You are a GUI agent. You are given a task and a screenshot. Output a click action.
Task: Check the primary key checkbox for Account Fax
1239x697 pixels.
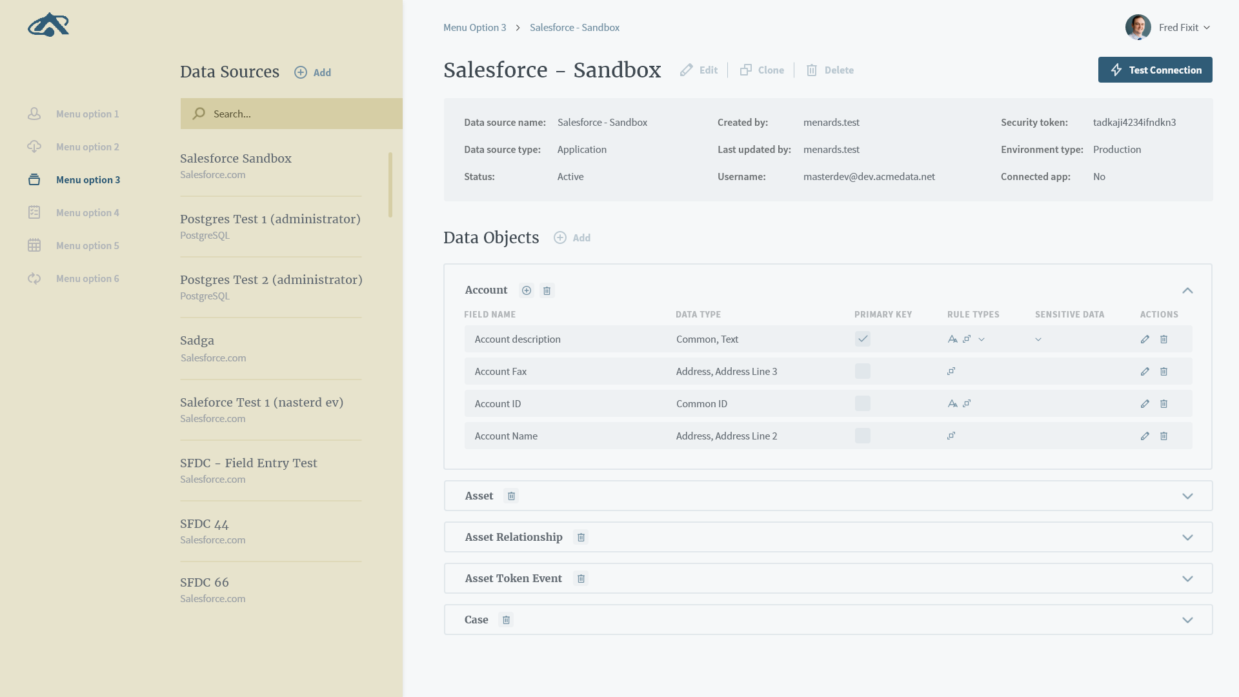(x=862, y=371)
